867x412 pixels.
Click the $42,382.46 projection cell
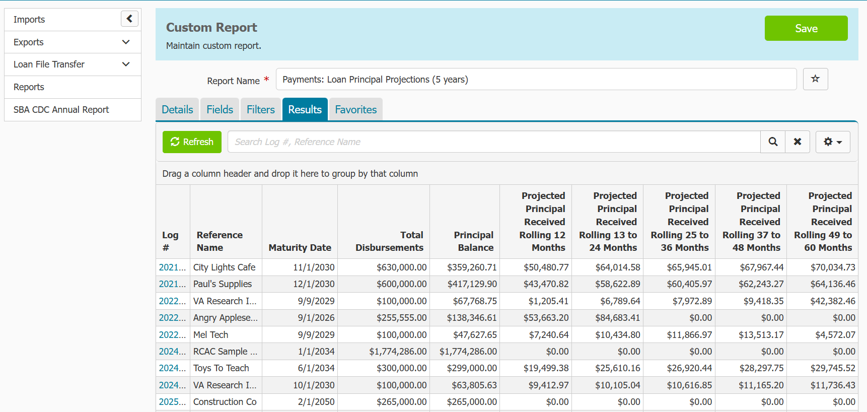823,301
